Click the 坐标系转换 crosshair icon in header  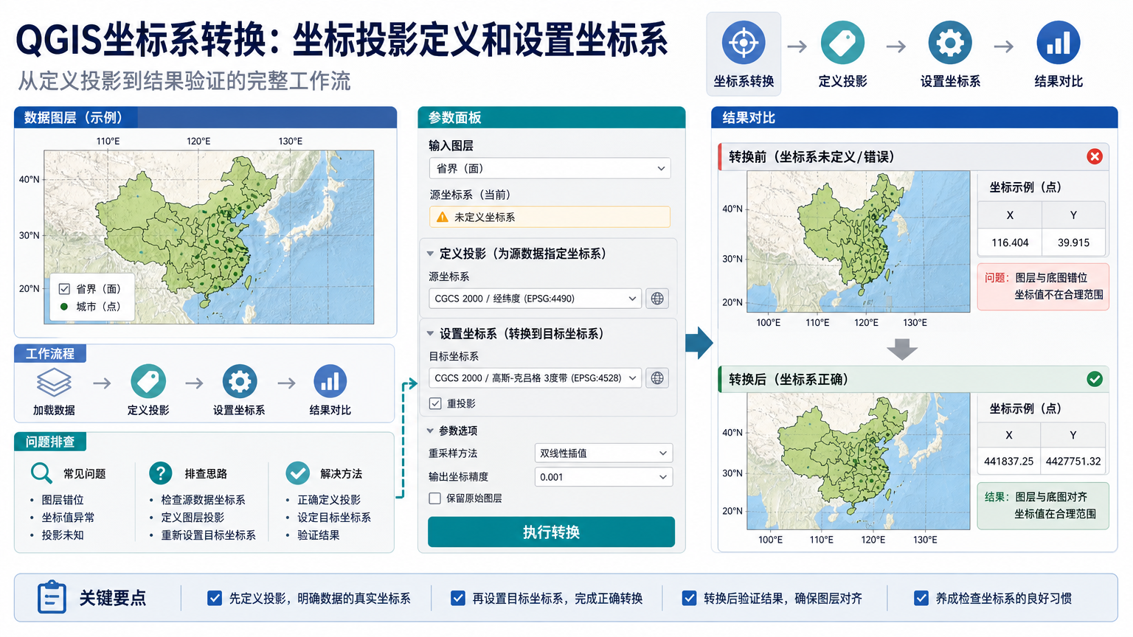(744, 43)
